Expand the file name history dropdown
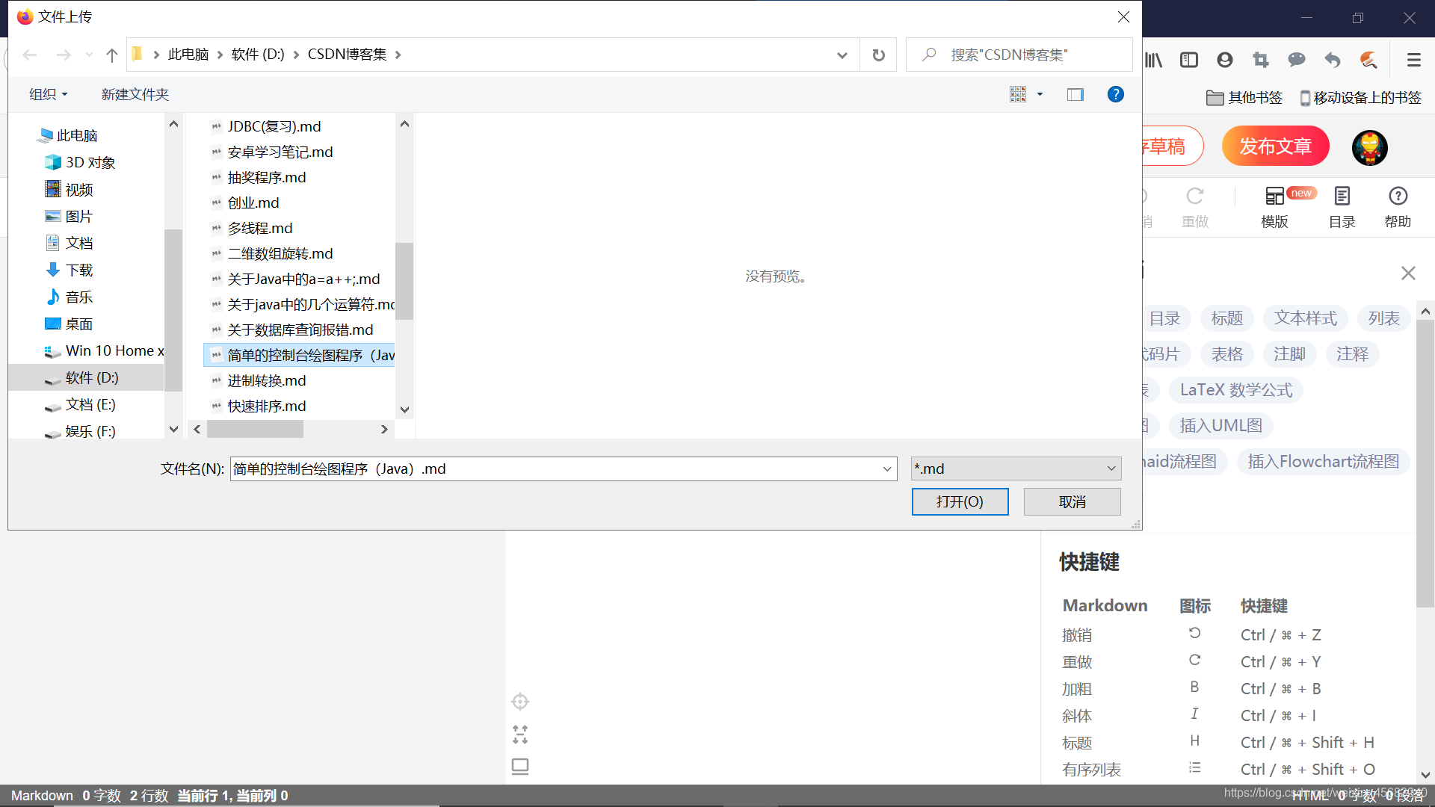This screenshot has width=1435, height=807. pos(886,469)
